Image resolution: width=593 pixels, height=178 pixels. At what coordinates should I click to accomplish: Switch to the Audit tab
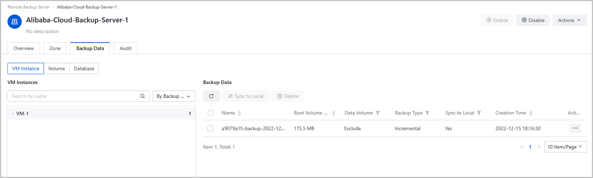coord(126,48)
